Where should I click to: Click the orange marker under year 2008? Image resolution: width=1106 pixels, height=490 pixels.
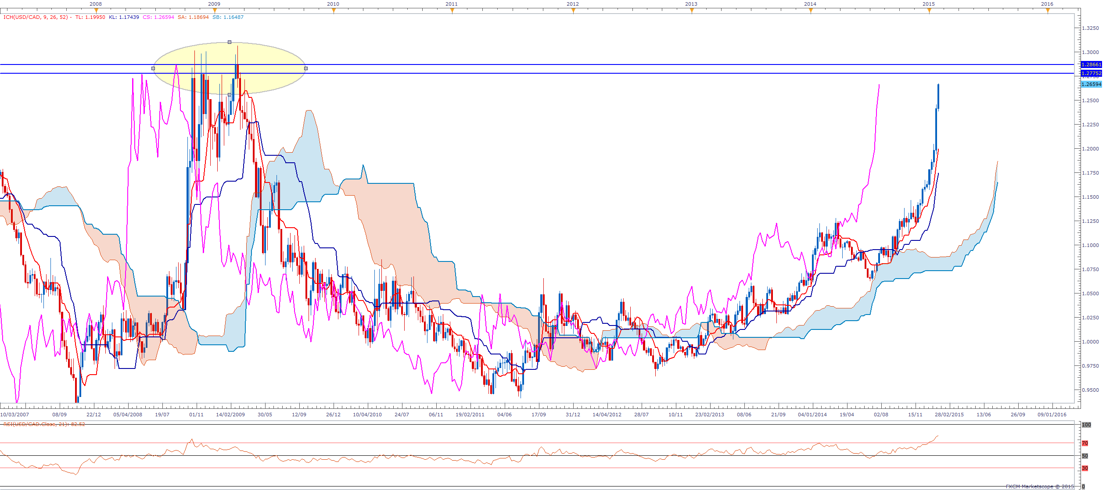pos(96,11)
